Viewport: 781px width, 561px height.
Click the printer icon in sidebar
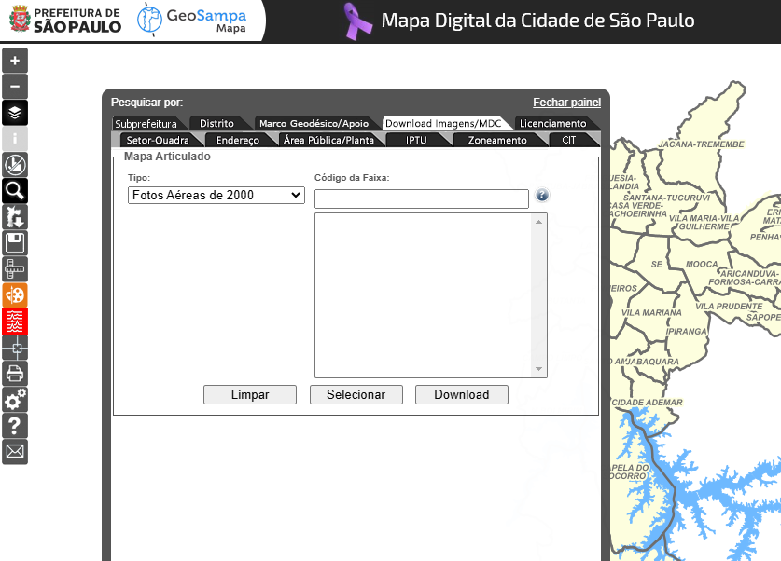click(x=15, y=374)
